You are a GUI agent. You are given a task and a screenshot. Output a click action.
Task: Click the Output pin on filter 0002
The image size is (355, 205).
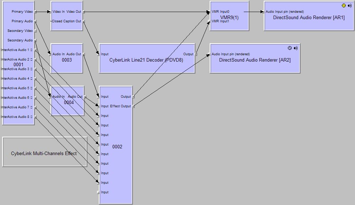[x=133, y=97]
